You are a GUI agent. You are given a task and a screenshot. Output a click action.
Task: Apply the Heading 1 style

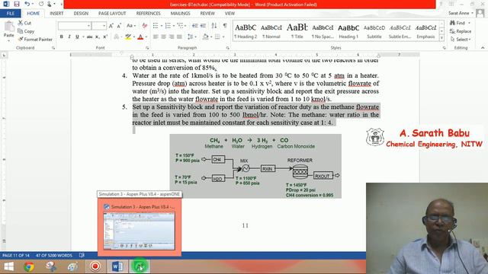pyautogui.click(x=348, y=31)
